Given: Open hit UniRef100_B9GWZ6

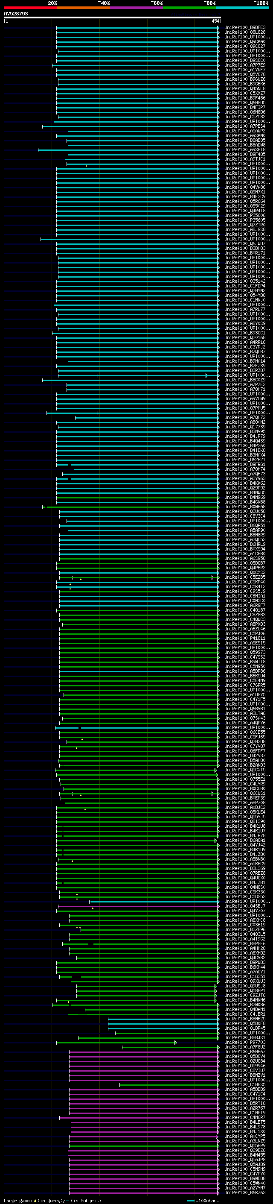Looking at the screenshot, I should 244,79.
